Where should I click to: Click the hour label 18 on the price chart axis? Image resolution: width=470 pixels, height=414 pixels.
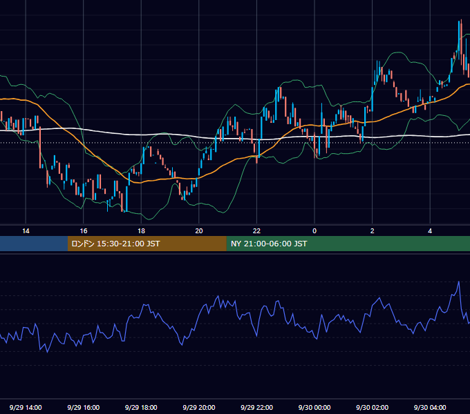141,231
